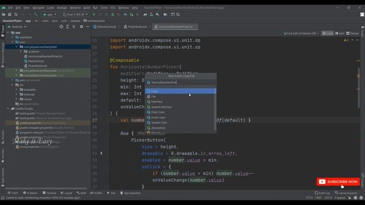365x205 pixels.
Task: Expand the ui.theme package
Action: 21,51
